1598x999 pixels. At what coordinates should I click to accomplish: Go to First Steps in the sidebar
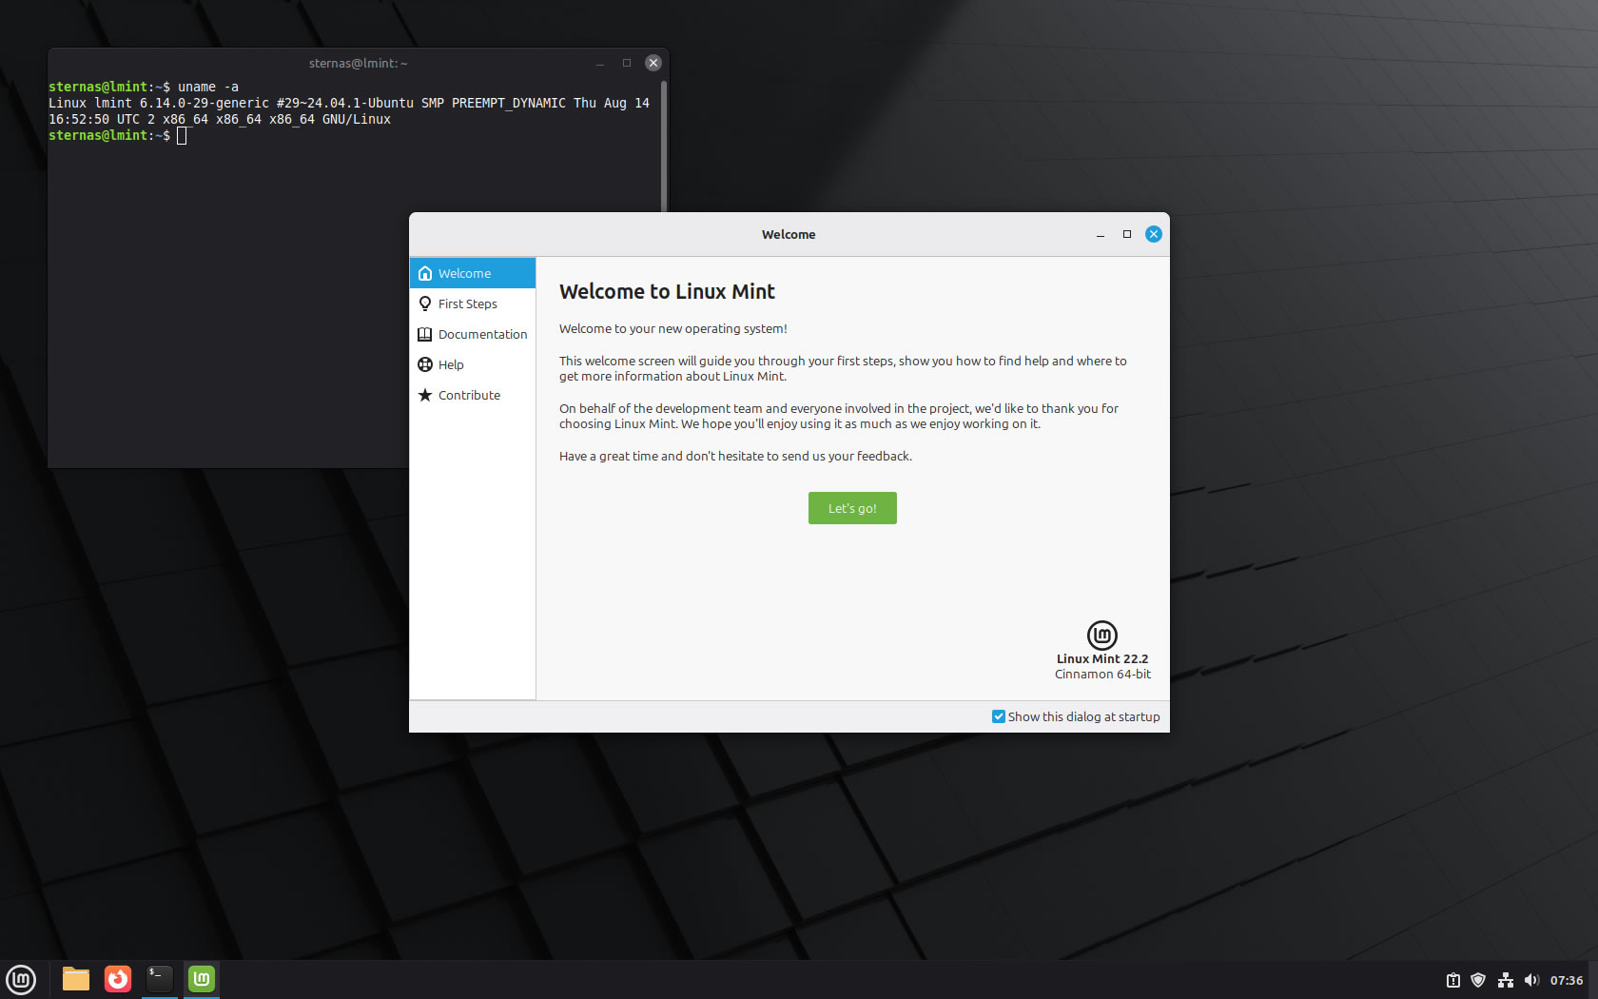tap(473, 304)
